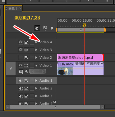This screenshot has height=117, width=115.
Task: Toggle sync lock on Audio 2
Action: point(26,88)
